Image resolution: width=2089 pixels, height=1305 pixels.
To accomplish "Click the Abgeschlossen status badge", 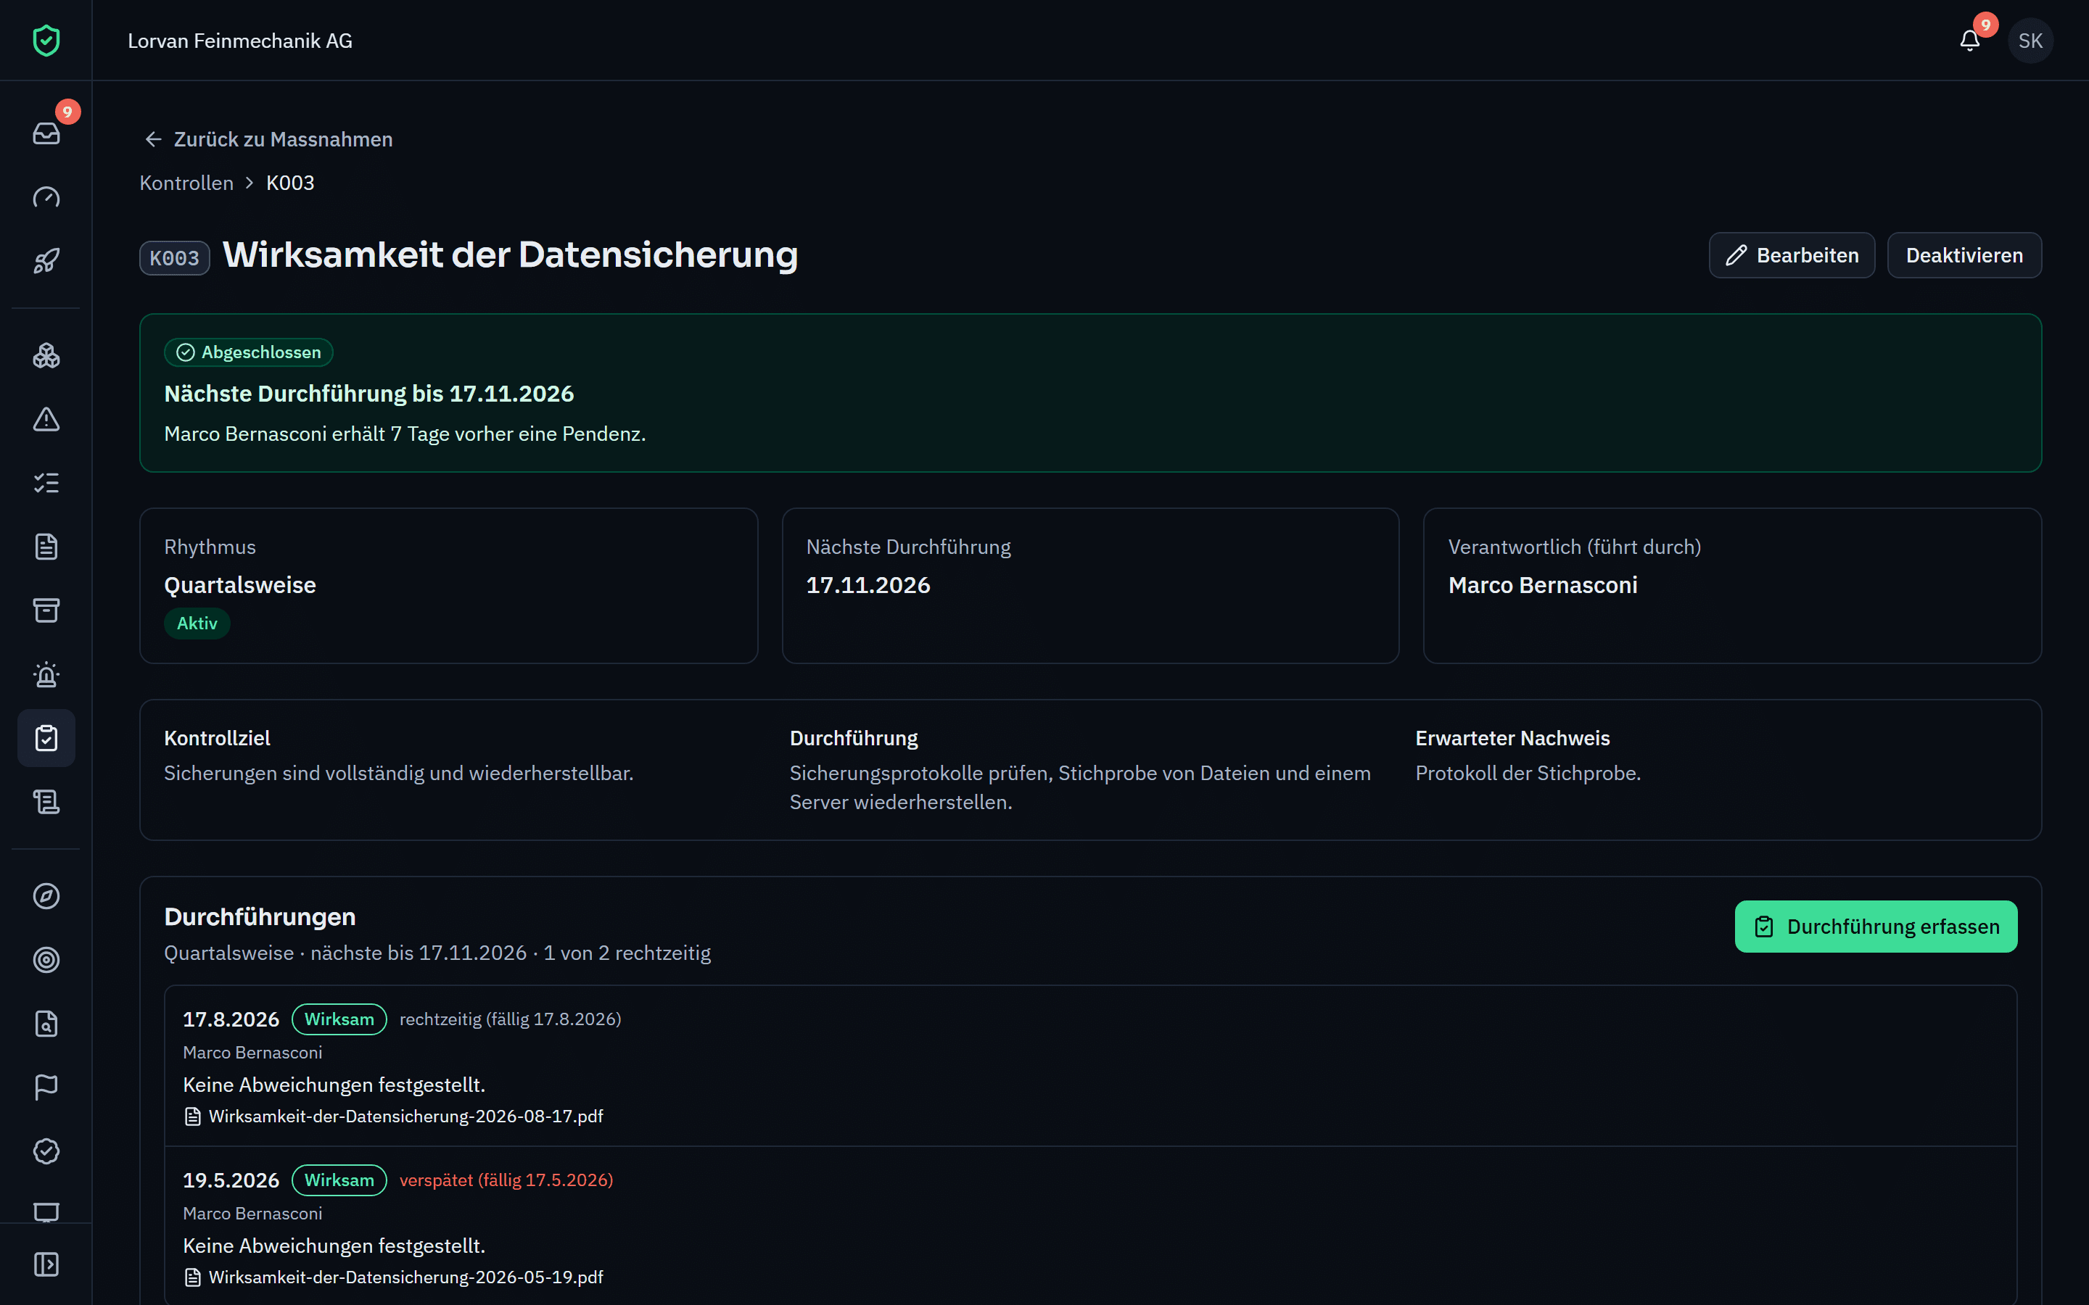I will pyautogui.click(x=249, y=352).
